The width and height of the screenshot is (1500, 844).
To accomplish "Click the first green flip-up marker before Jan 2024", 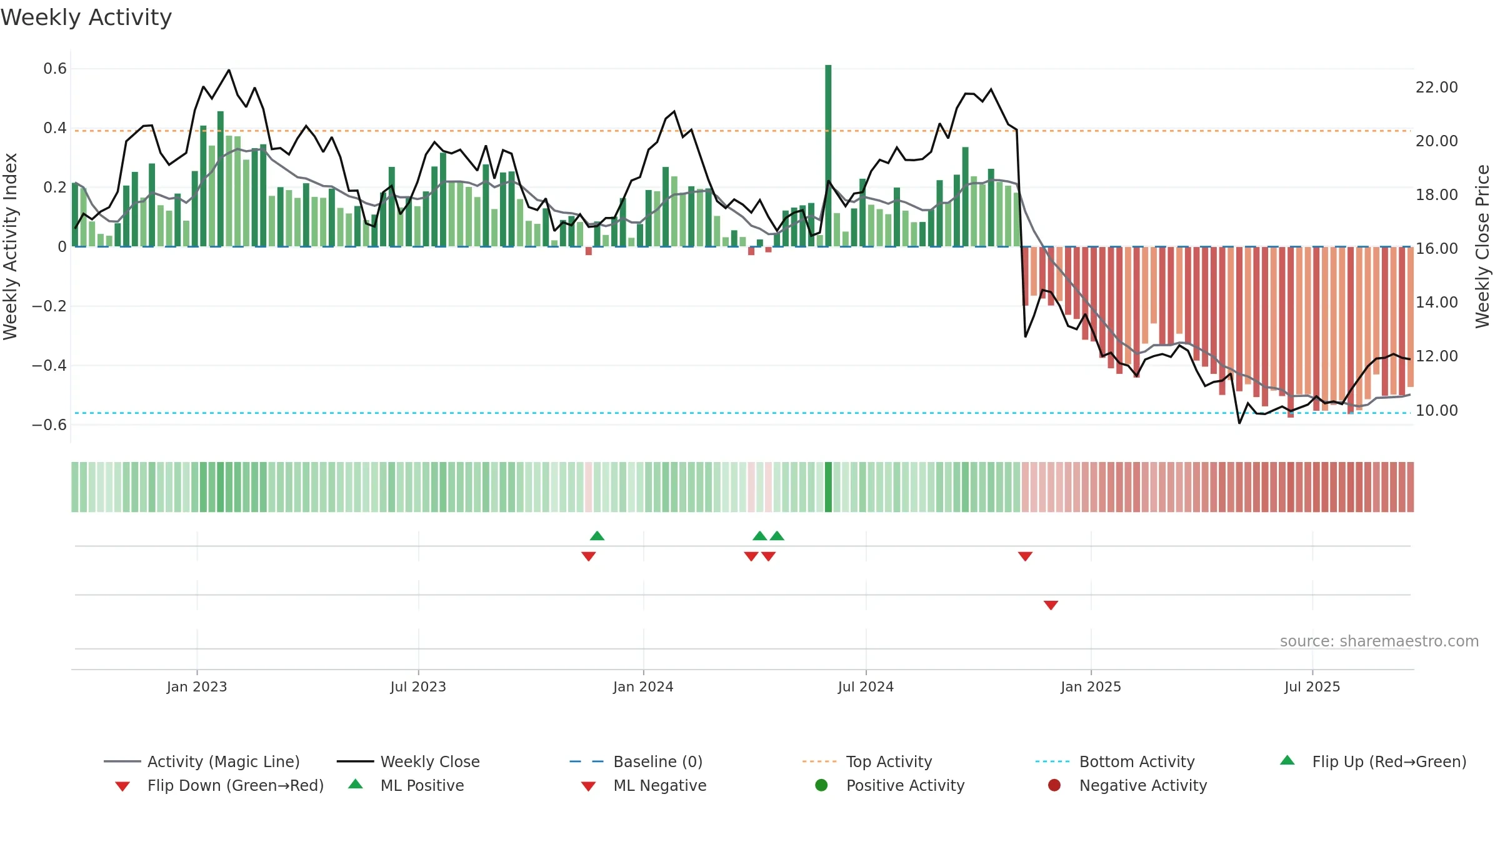I will [597, 536].
